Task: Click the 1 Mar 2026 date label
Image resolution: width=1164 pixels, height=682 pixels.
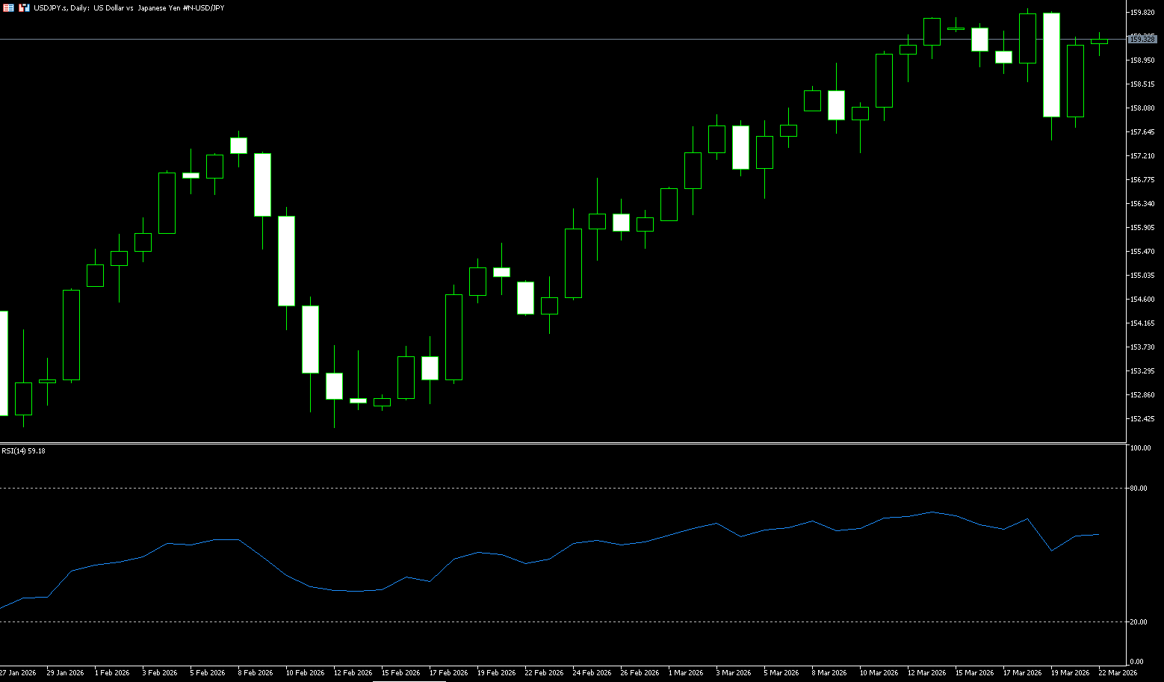Action: (686, 673)
